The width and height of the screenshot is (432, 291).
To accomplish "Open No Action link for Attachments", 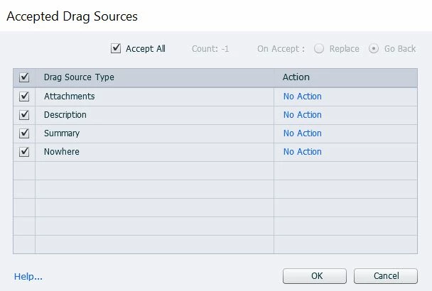I will tap(302, 97).
